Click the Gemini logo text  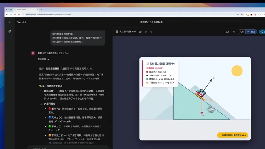pyautogui.click(x=21, y=22)
